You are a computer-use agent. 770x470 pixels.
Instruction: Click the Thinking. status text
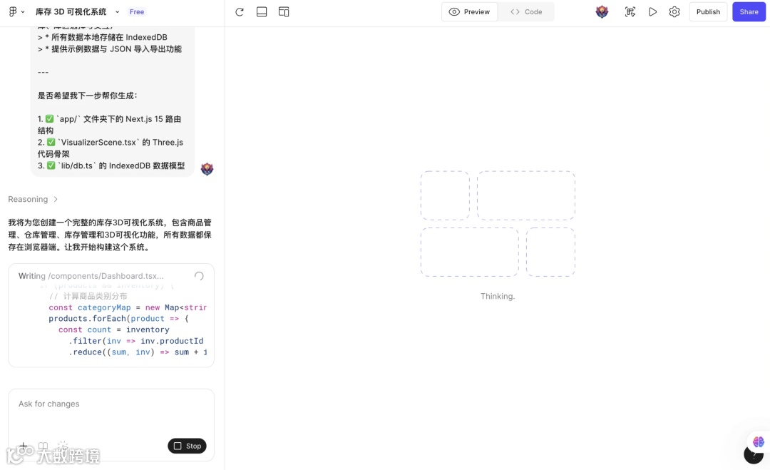pyautogui.click(x=498, y=296)
